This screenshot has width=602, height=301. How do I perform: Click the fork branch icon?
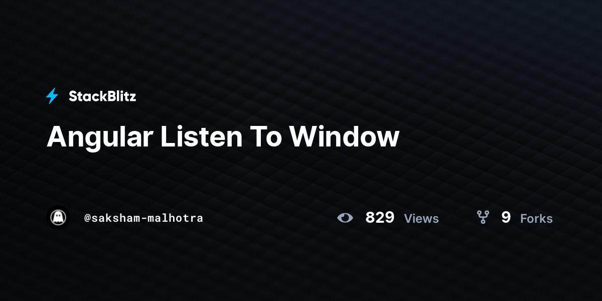click(x=483, y=217)
